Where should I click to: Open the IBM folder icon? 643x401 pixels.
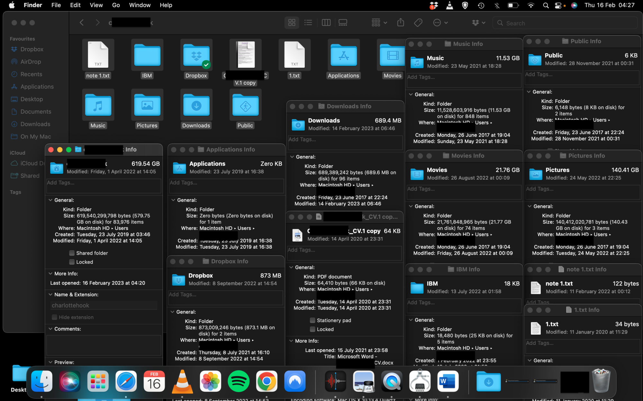[147, 55]
